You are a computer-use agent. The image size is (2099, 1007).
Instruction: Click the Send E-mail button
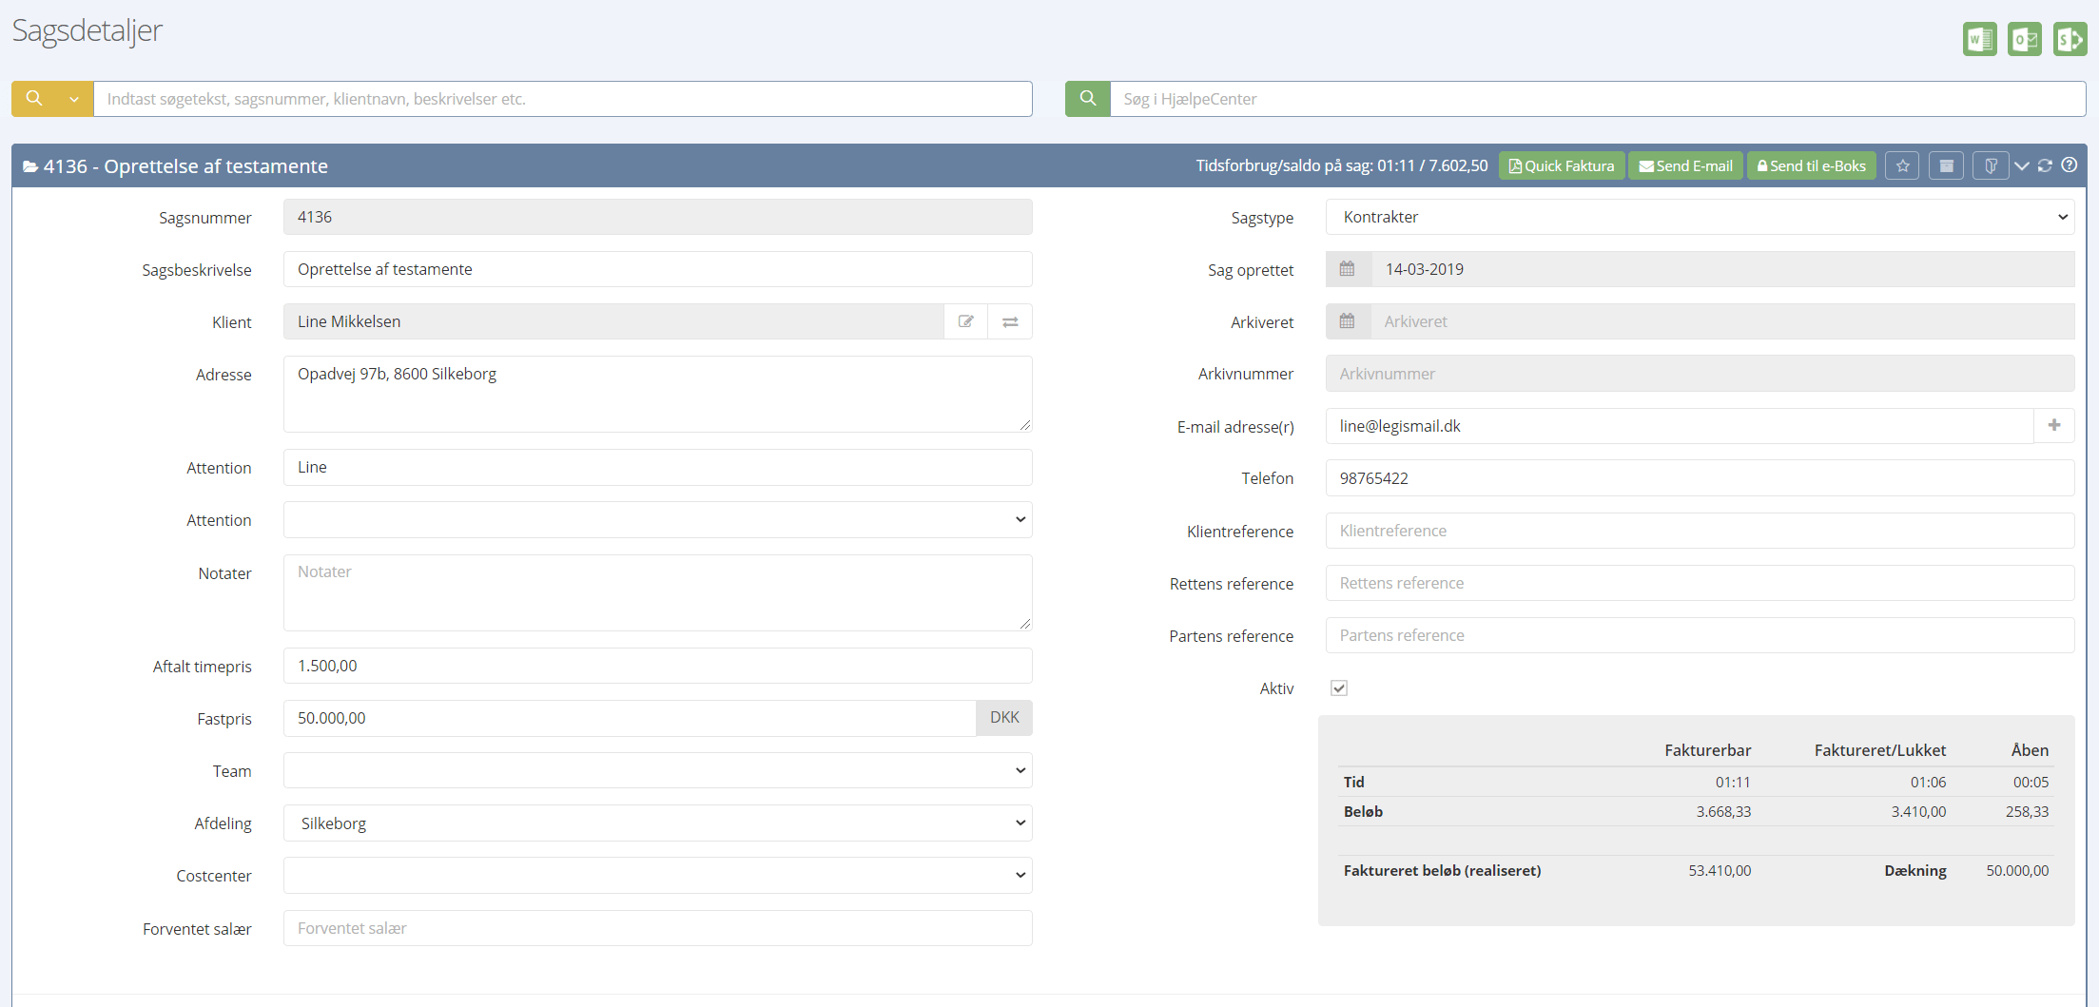point(1685,166)
